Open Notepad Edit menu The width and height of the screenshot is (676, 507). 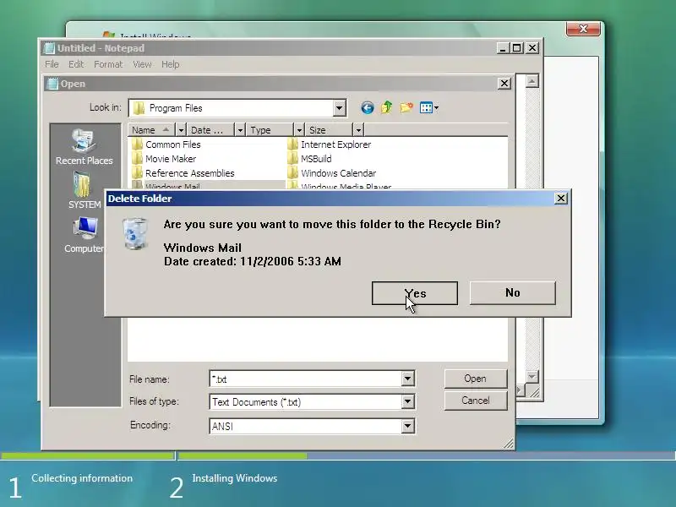pos(76,64)
